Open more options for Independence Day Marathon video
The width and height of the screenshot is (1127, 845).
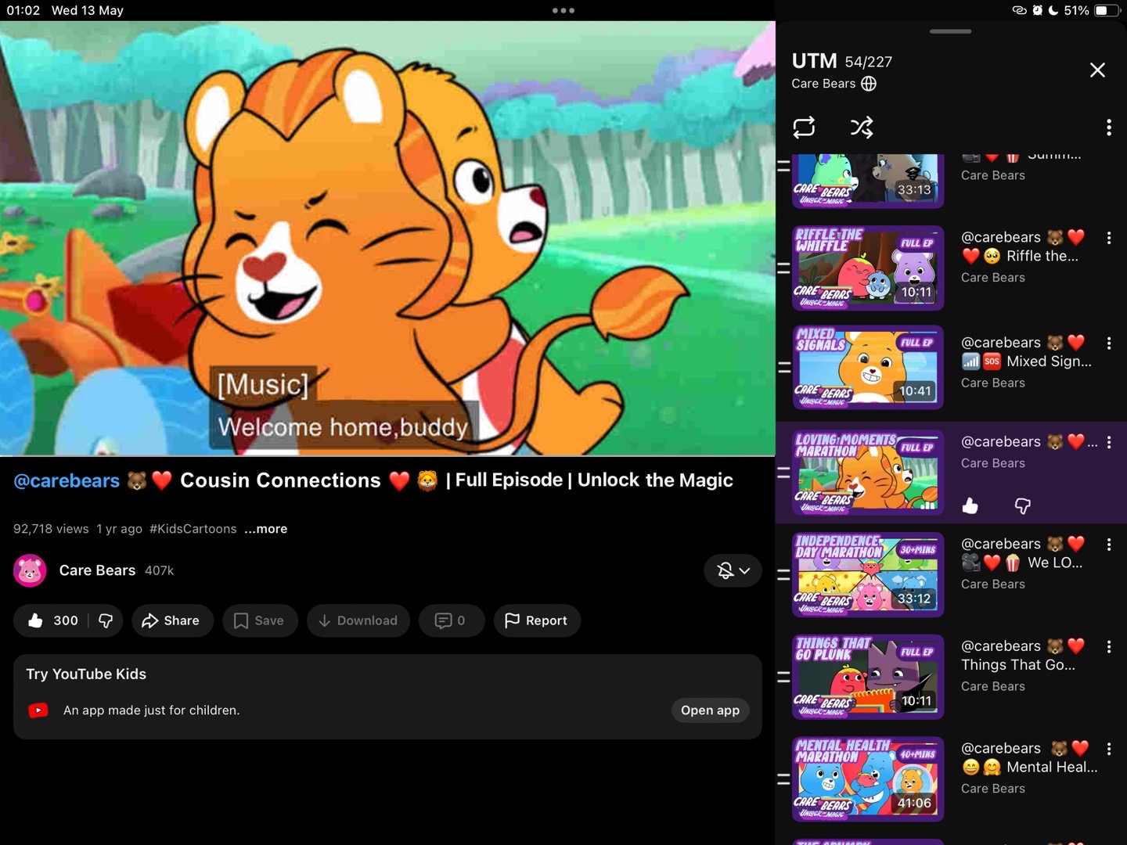(x=1109, y=545)
